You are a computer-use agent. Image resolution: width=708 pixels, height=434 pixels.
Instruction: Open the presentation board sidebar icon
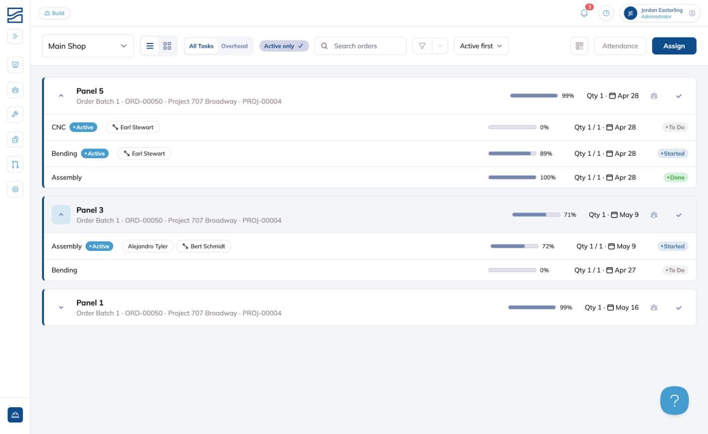[15, 65]
